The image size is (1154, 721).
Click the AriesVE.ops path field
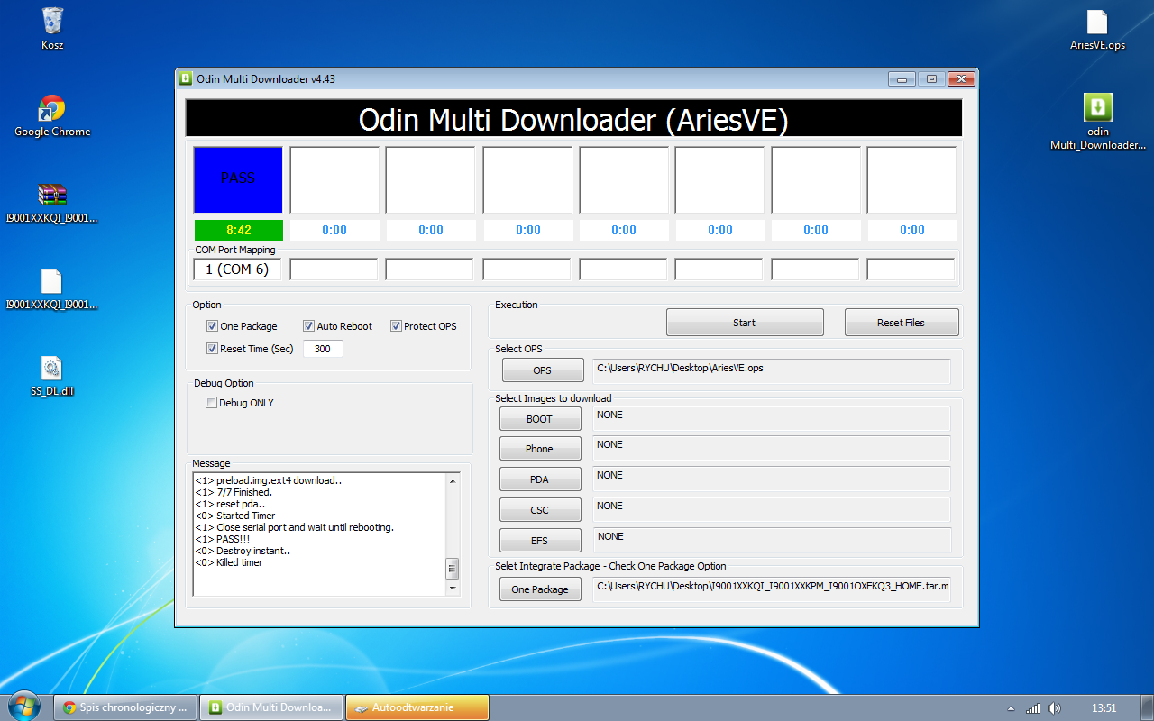pyautogui.click(x=772, y=371)
